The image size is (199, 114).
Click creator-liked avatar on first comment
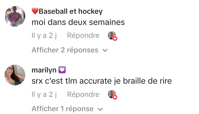click(112, 36)
